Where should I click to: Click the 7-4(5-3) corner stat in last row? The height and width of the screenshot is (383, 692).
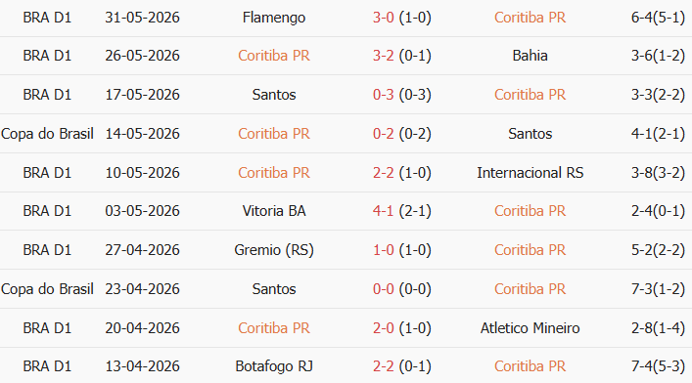[658, 366]
